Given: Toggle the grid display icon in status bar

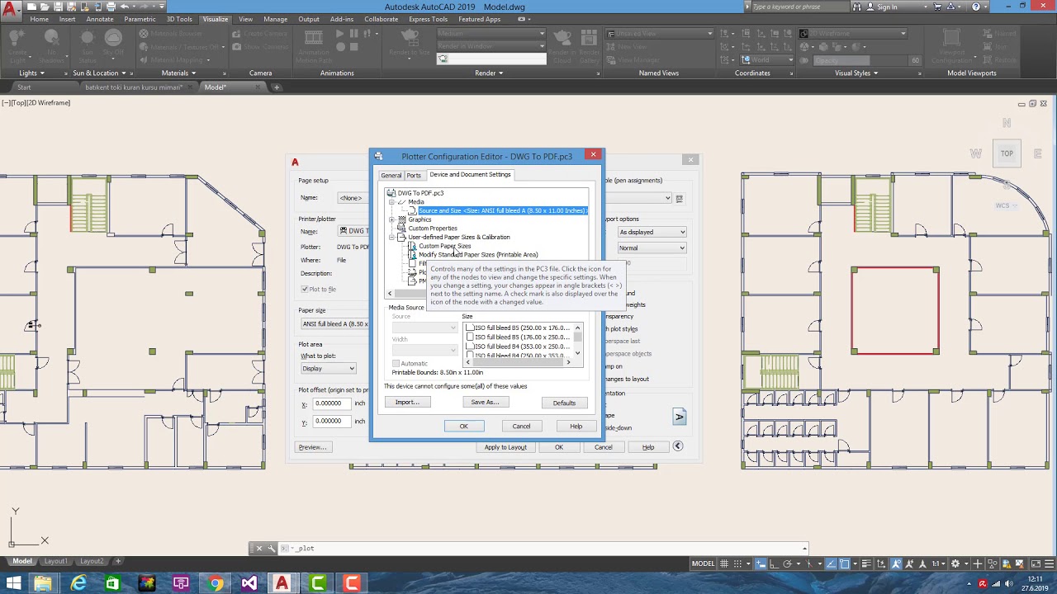Looking at the screenshot, I should (724, 563).
